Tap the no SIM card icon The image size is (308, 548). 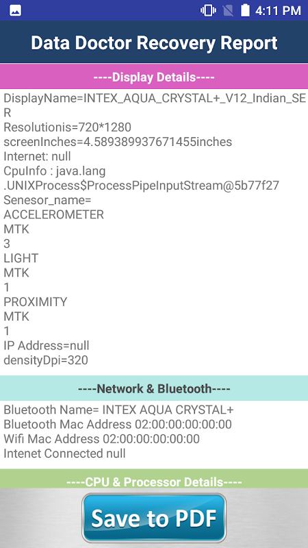pos(228,10)
